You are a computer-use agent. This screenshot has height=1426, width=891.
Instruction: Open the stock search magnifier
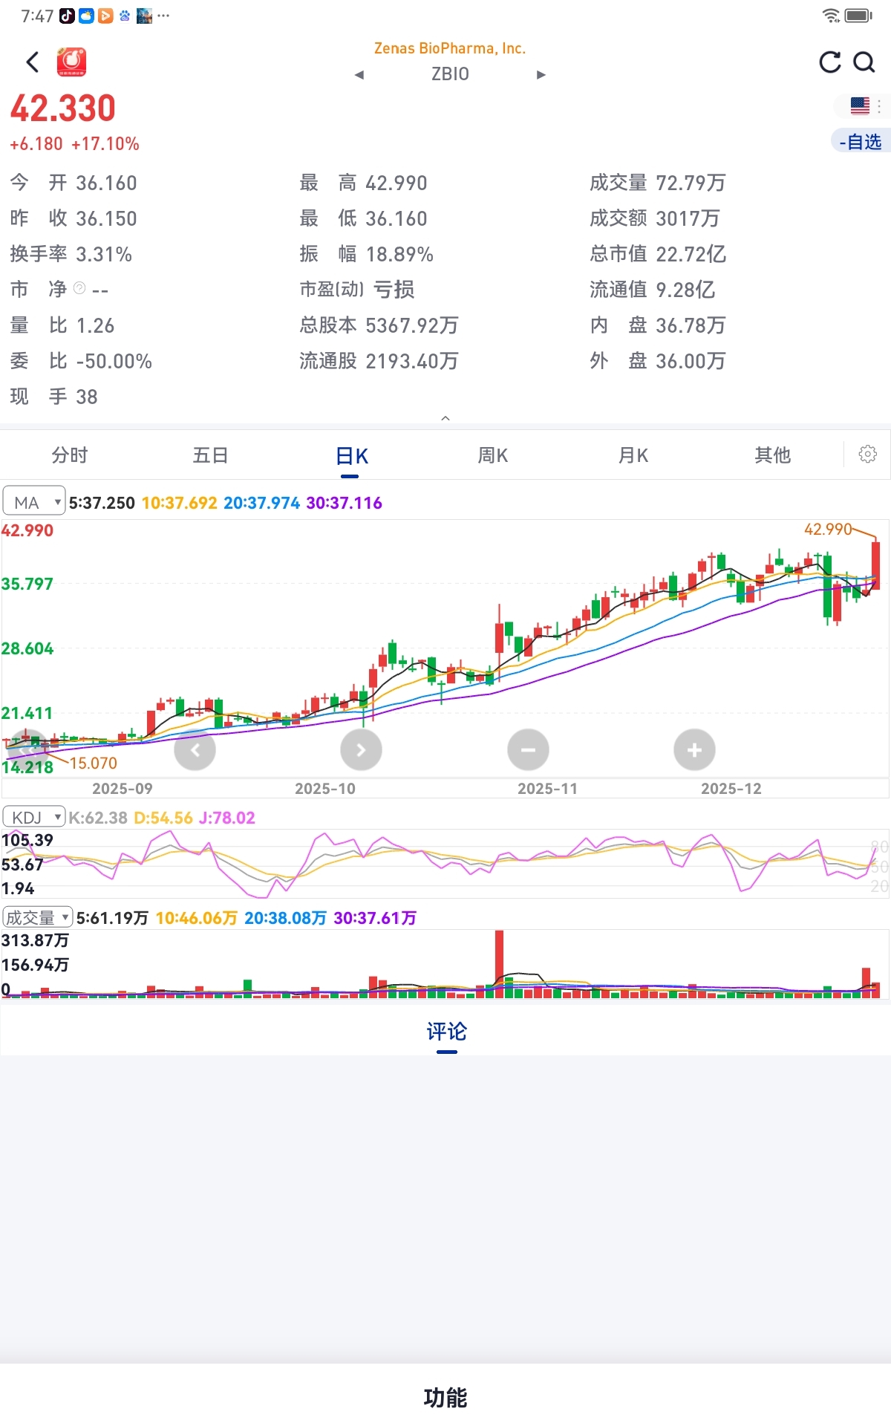[864, 62]
